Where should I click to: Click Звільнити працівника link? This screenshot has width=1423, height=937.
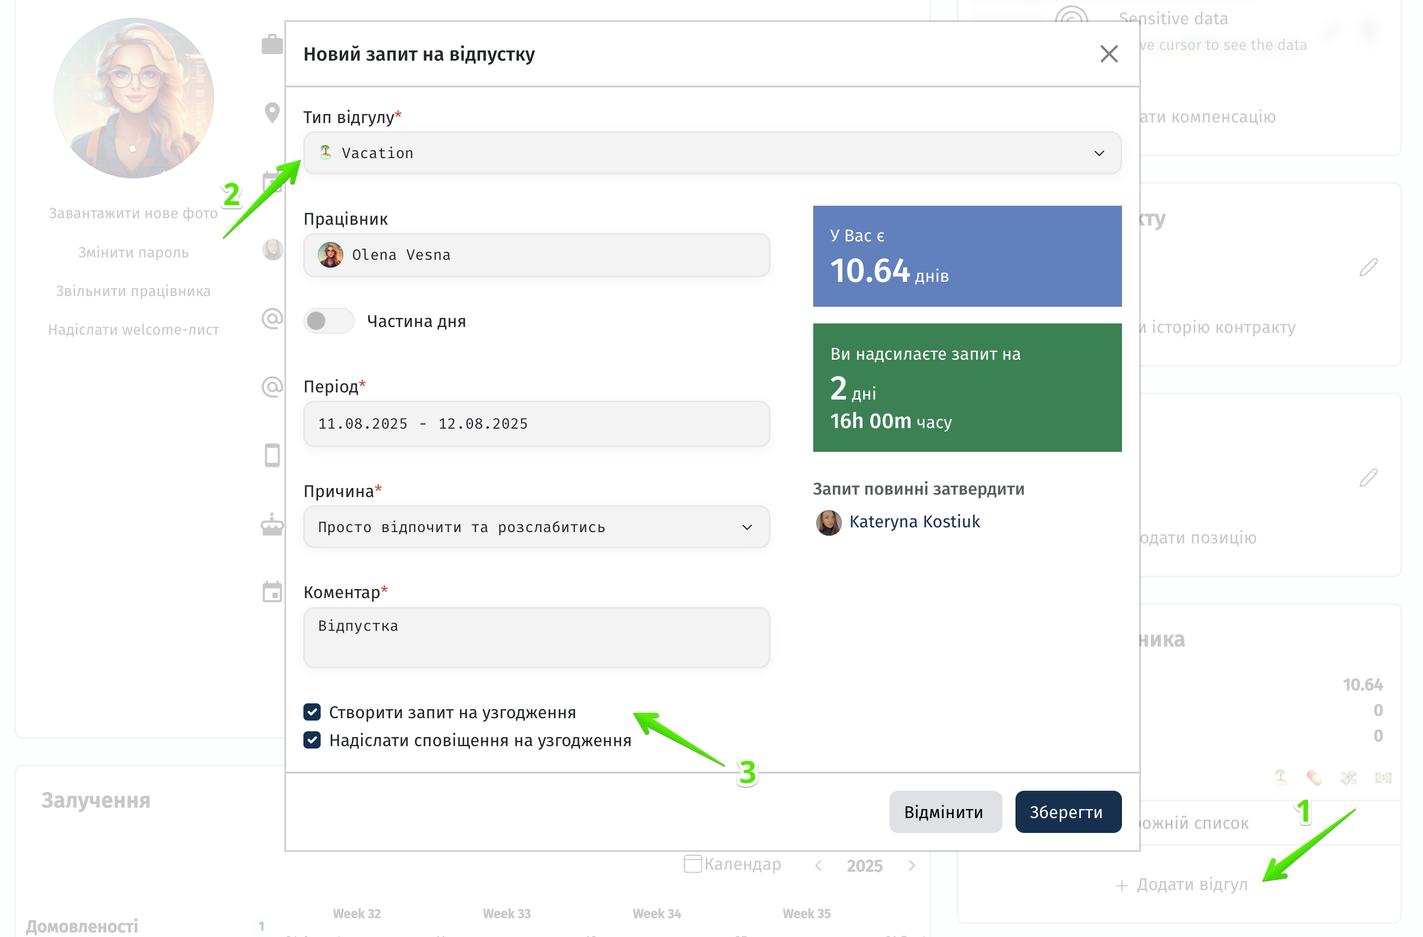pyautogui.click(x=133, y=291)
